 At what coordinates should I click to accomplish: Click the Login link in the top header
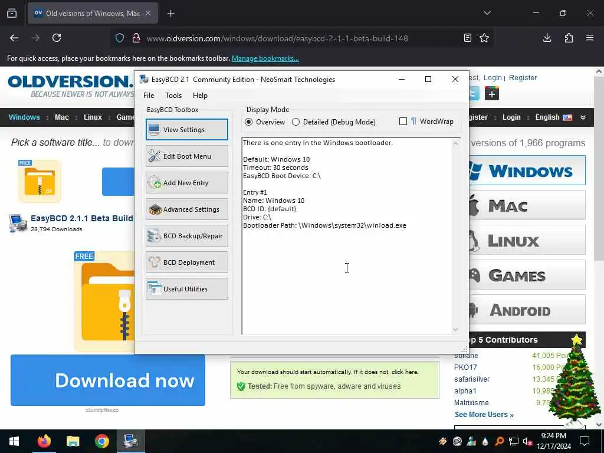493,78
